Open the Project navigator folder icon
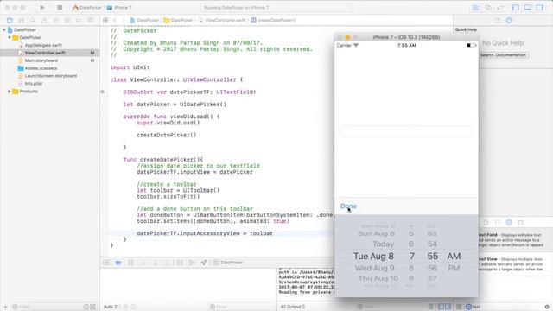 tap(10, 21)
